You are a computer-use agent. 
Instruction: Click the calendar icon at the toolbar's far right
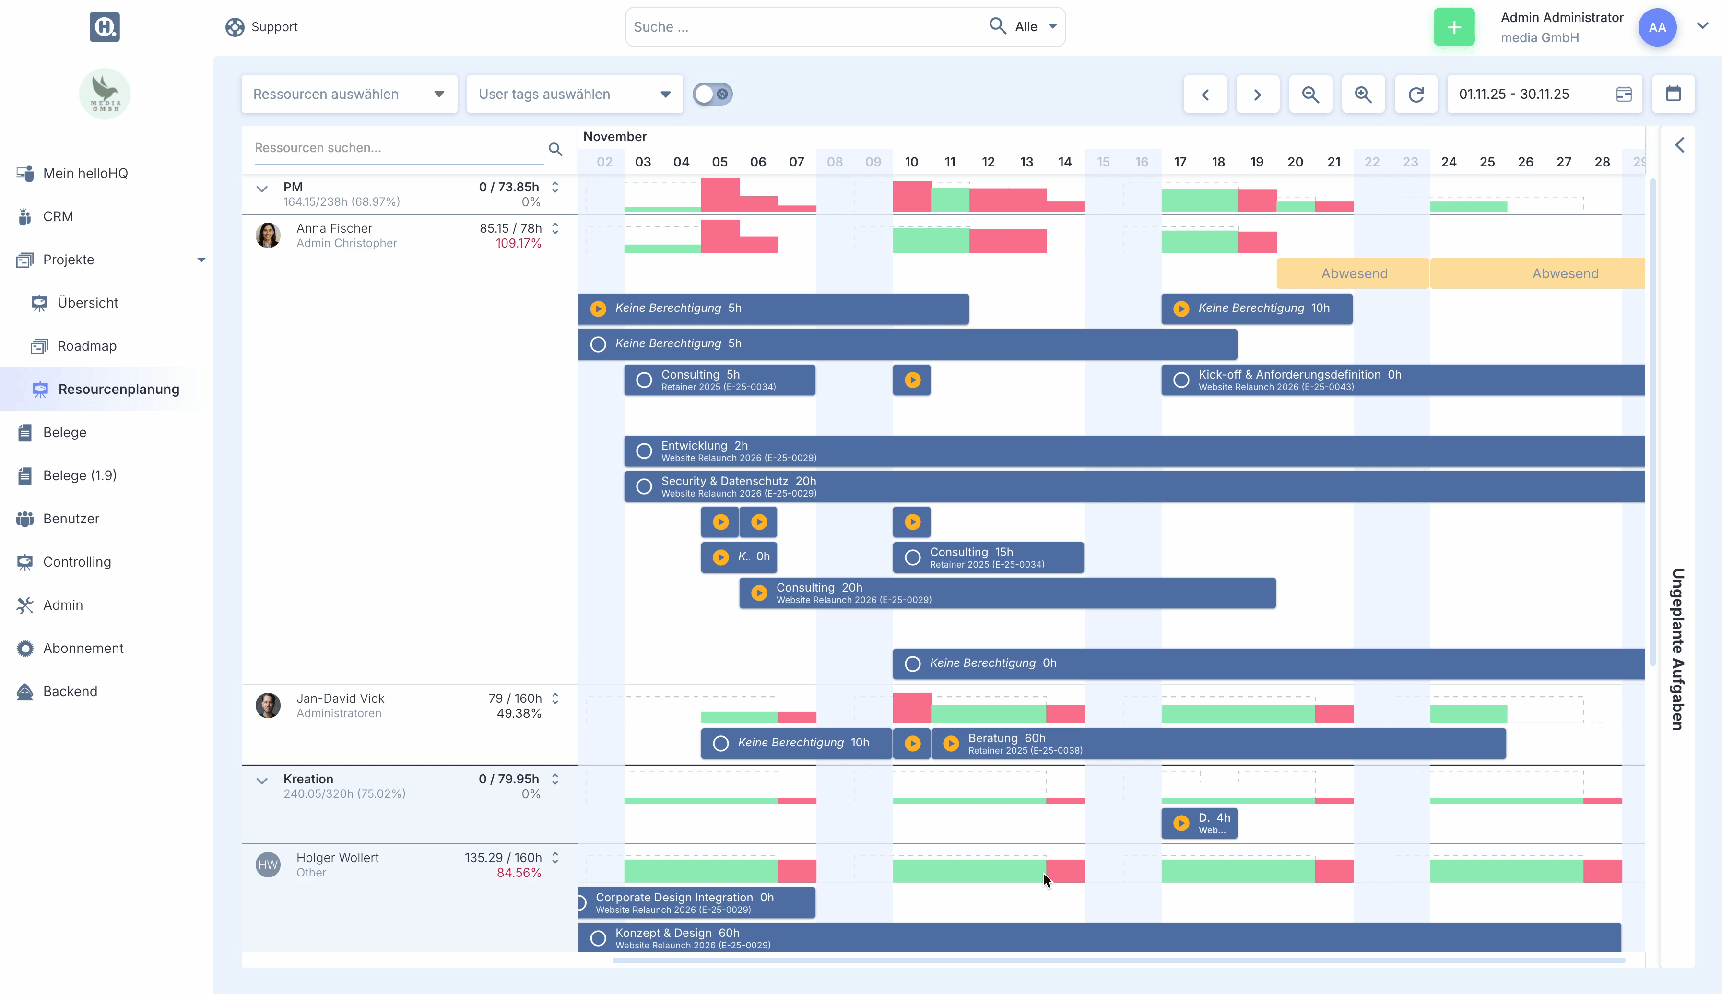pos(1673,94)
